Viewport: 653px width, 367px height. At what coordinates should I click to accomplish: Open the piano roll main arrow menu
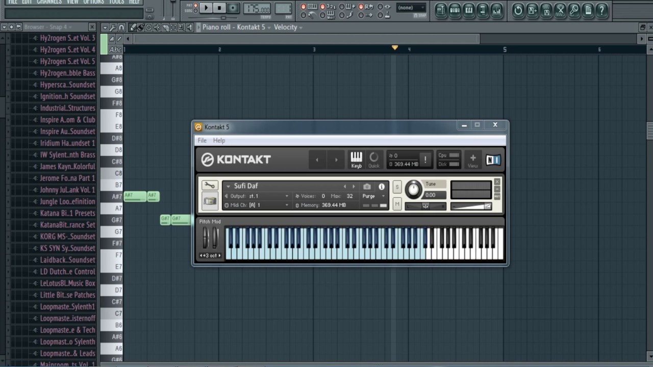coord(105,28)
